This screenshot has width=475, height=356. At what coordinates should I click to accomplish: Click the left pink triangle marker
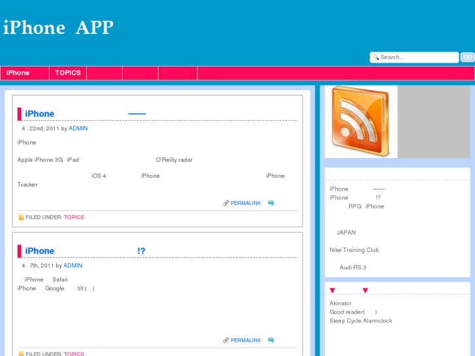pos(333,291)
